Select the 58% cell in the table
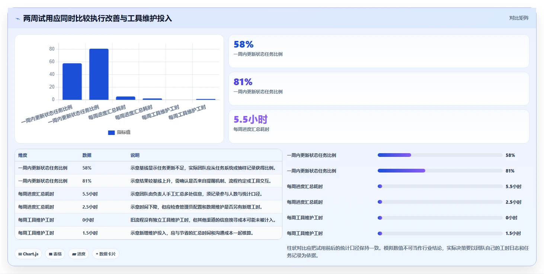 [x=87, y=168]
